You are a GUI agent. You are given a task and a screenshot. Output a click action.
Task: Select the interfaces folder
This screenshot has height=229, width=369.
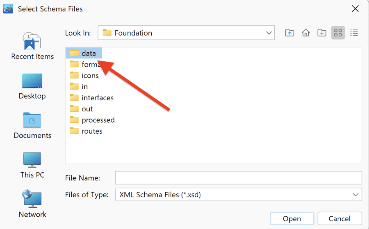coord(92,98)
